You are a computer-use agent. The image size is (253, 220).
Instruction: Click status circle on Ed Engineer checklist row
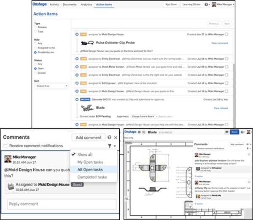tap(77, 83)
